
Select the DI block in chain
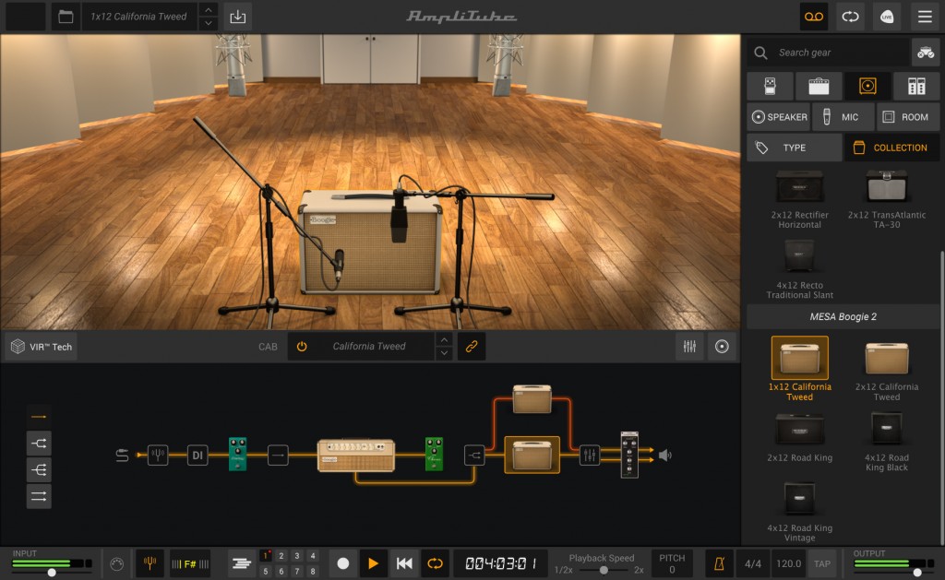197,455
